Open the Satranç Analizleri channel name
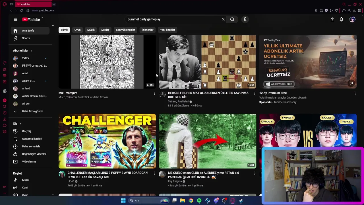 tap(178, 101)
